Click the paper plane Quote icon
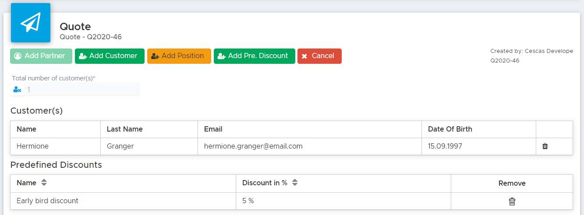 31,23
